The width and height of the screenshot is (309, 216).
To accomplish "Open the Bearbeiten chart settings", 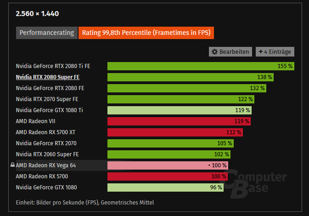I will click(x=230, y=51).
